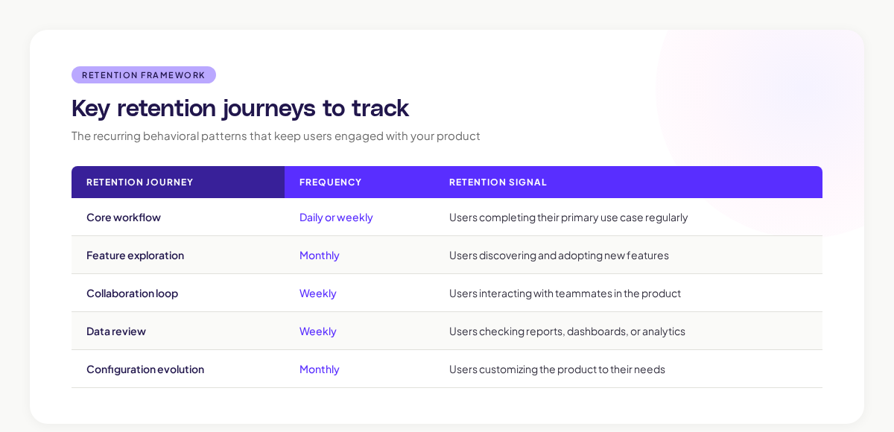Select the Data review row
Screen dimensions: 894x432
point(447,330)
